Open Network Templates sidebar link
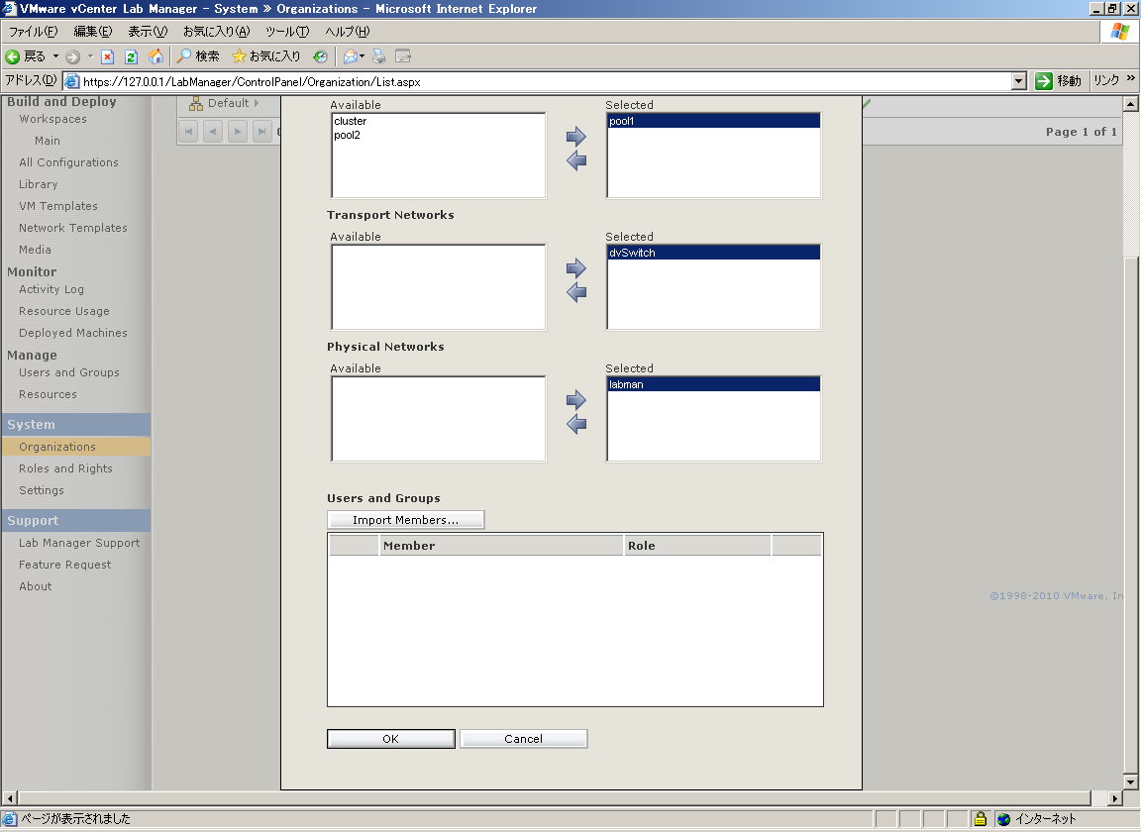The image size is (1141, 832). (72, 229)
